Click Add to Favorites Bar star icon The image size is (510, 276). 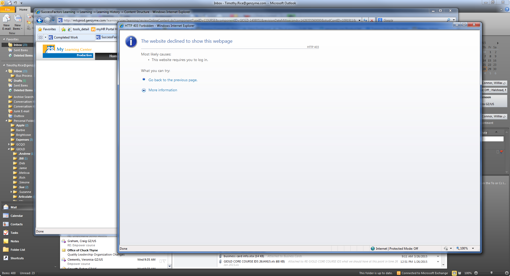pos(63,29)
